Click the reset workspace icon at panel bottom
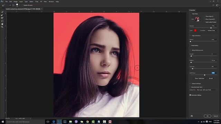Screen dimensions: 221x124 point(192,116)
